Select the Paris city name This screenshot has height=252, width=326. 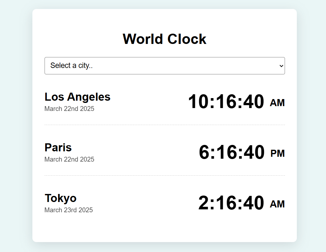(58, 147)
